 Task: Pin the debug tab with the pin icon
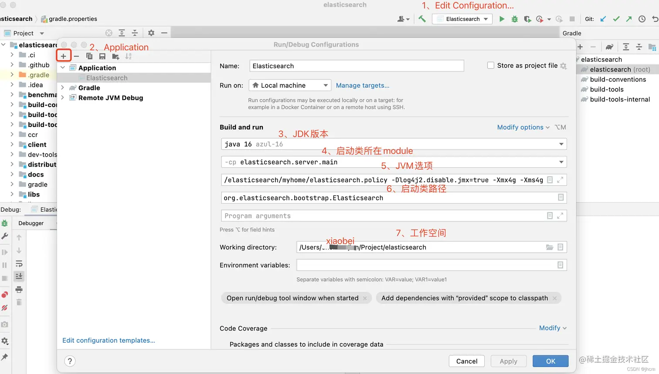4,357
